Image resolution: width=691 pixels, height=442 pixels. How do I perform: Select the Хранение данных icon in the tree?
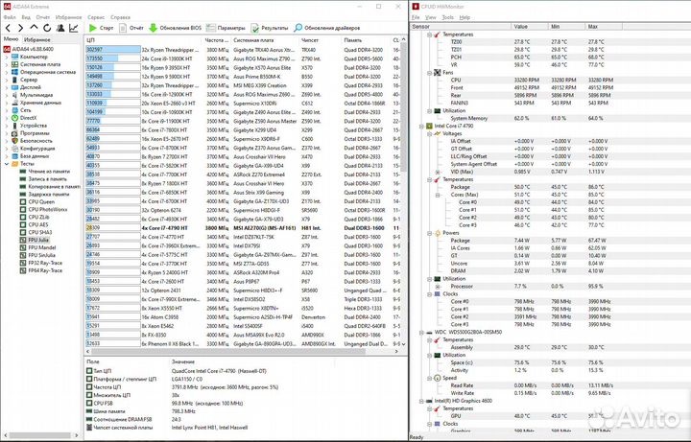click(15, 103)
